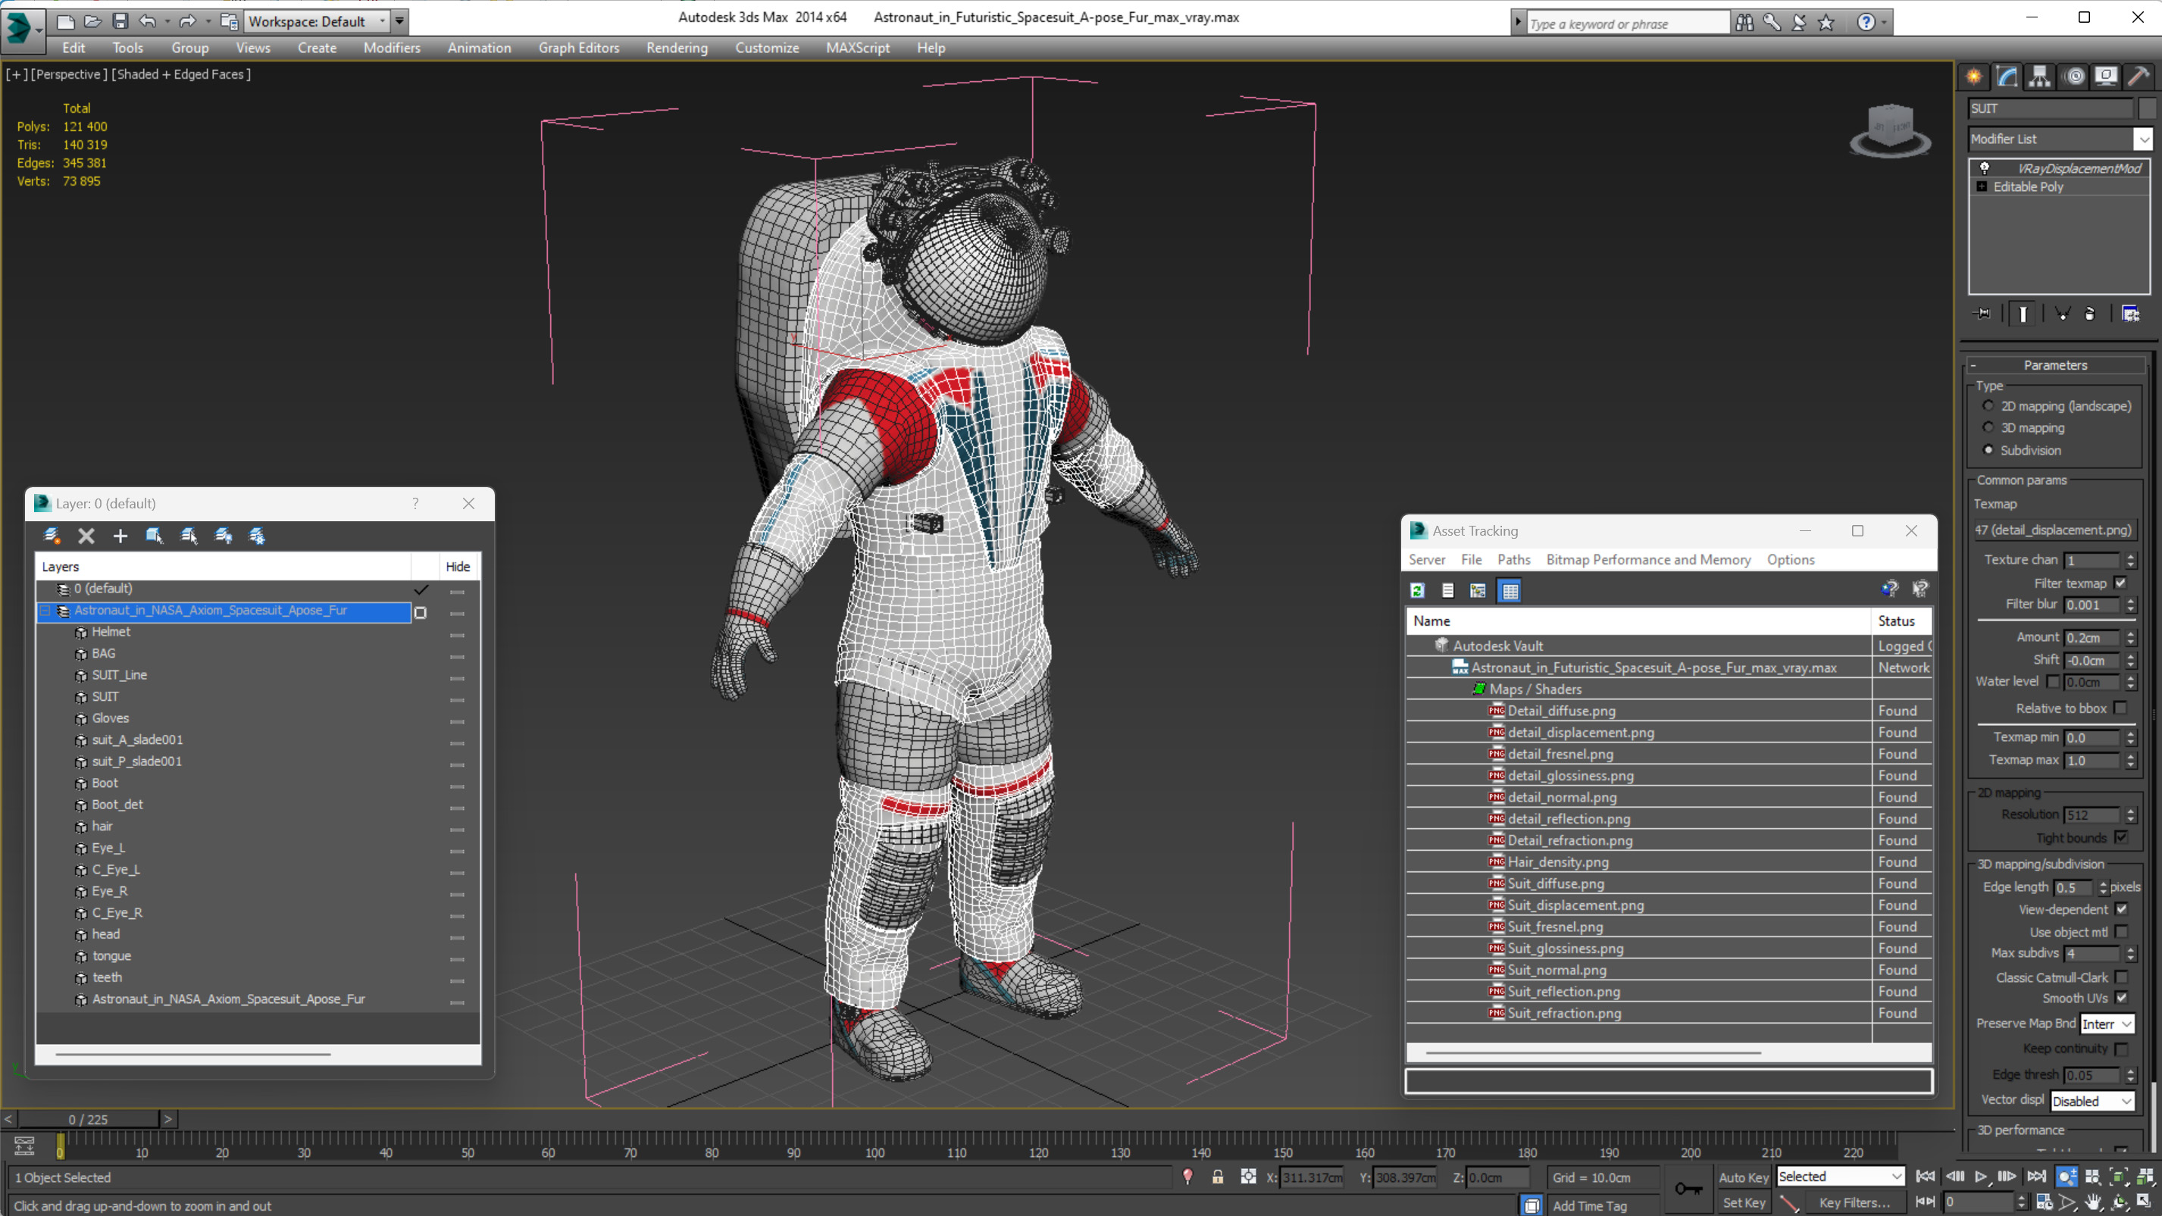Click Table View icon in Asset Tracking

tap(1510, 591)
